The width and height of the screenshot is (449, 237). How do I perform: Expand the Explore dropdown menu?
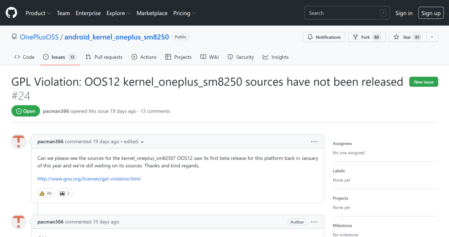point(118,13)
